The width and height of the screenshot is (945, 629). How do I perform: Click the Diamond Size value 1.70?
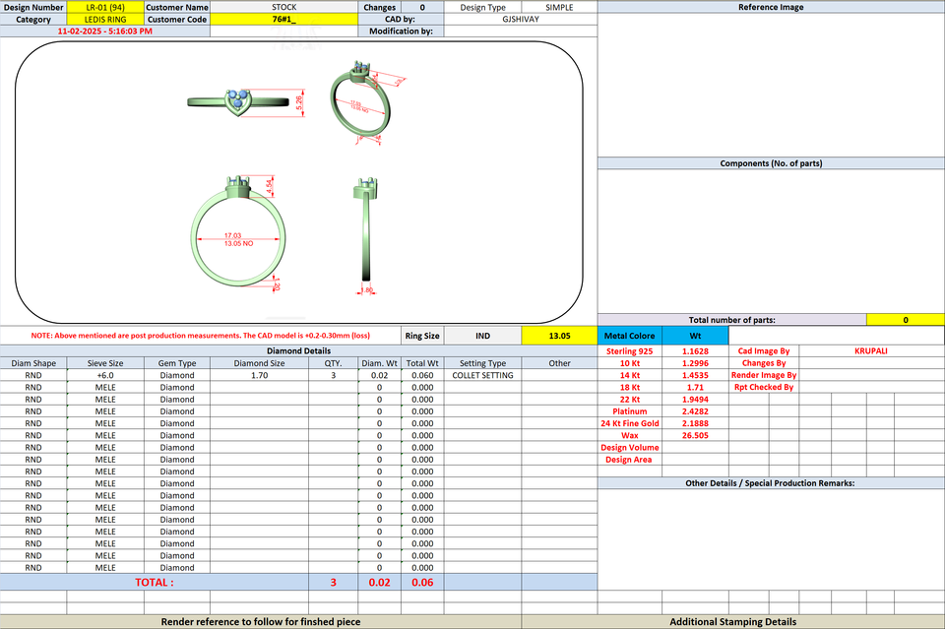(259, 375)
